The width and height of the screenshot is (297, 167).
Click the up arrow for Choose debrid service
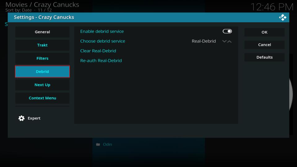click(x=229, y=41)
